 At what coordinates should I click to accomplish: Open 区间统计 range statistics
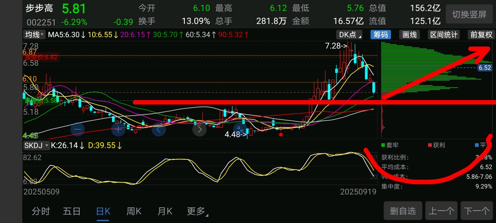[444, 35]
